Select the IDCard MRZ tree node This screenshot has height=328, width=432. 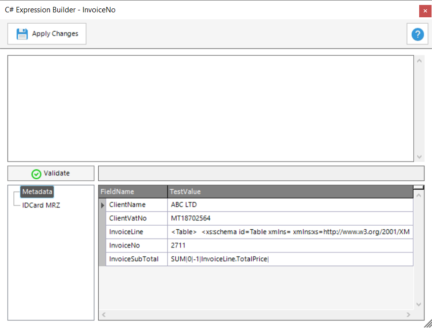[41, 205]
